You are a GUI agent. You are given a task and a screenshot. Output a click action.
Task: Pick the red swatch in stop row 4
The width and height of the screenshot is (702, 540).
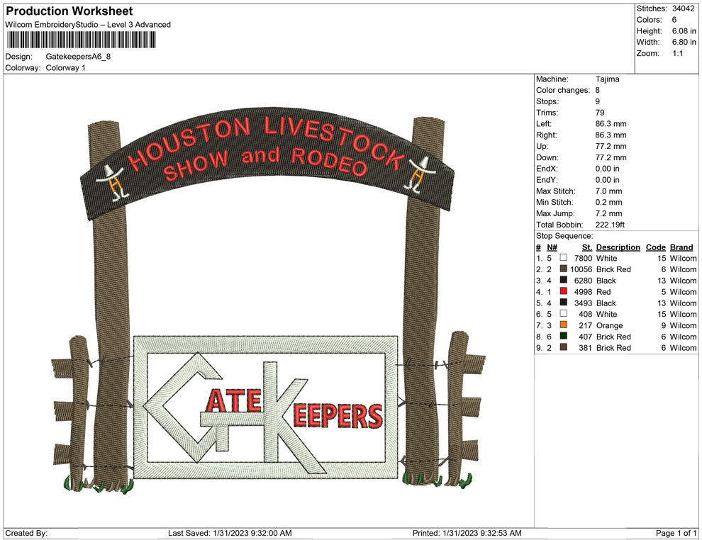pos(564,291)
